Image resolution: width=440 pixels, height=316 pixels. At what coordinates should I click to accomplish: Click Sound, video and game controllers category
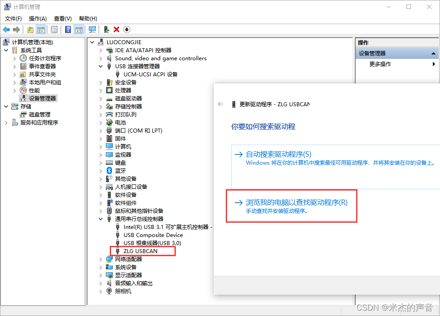[161, 58]
